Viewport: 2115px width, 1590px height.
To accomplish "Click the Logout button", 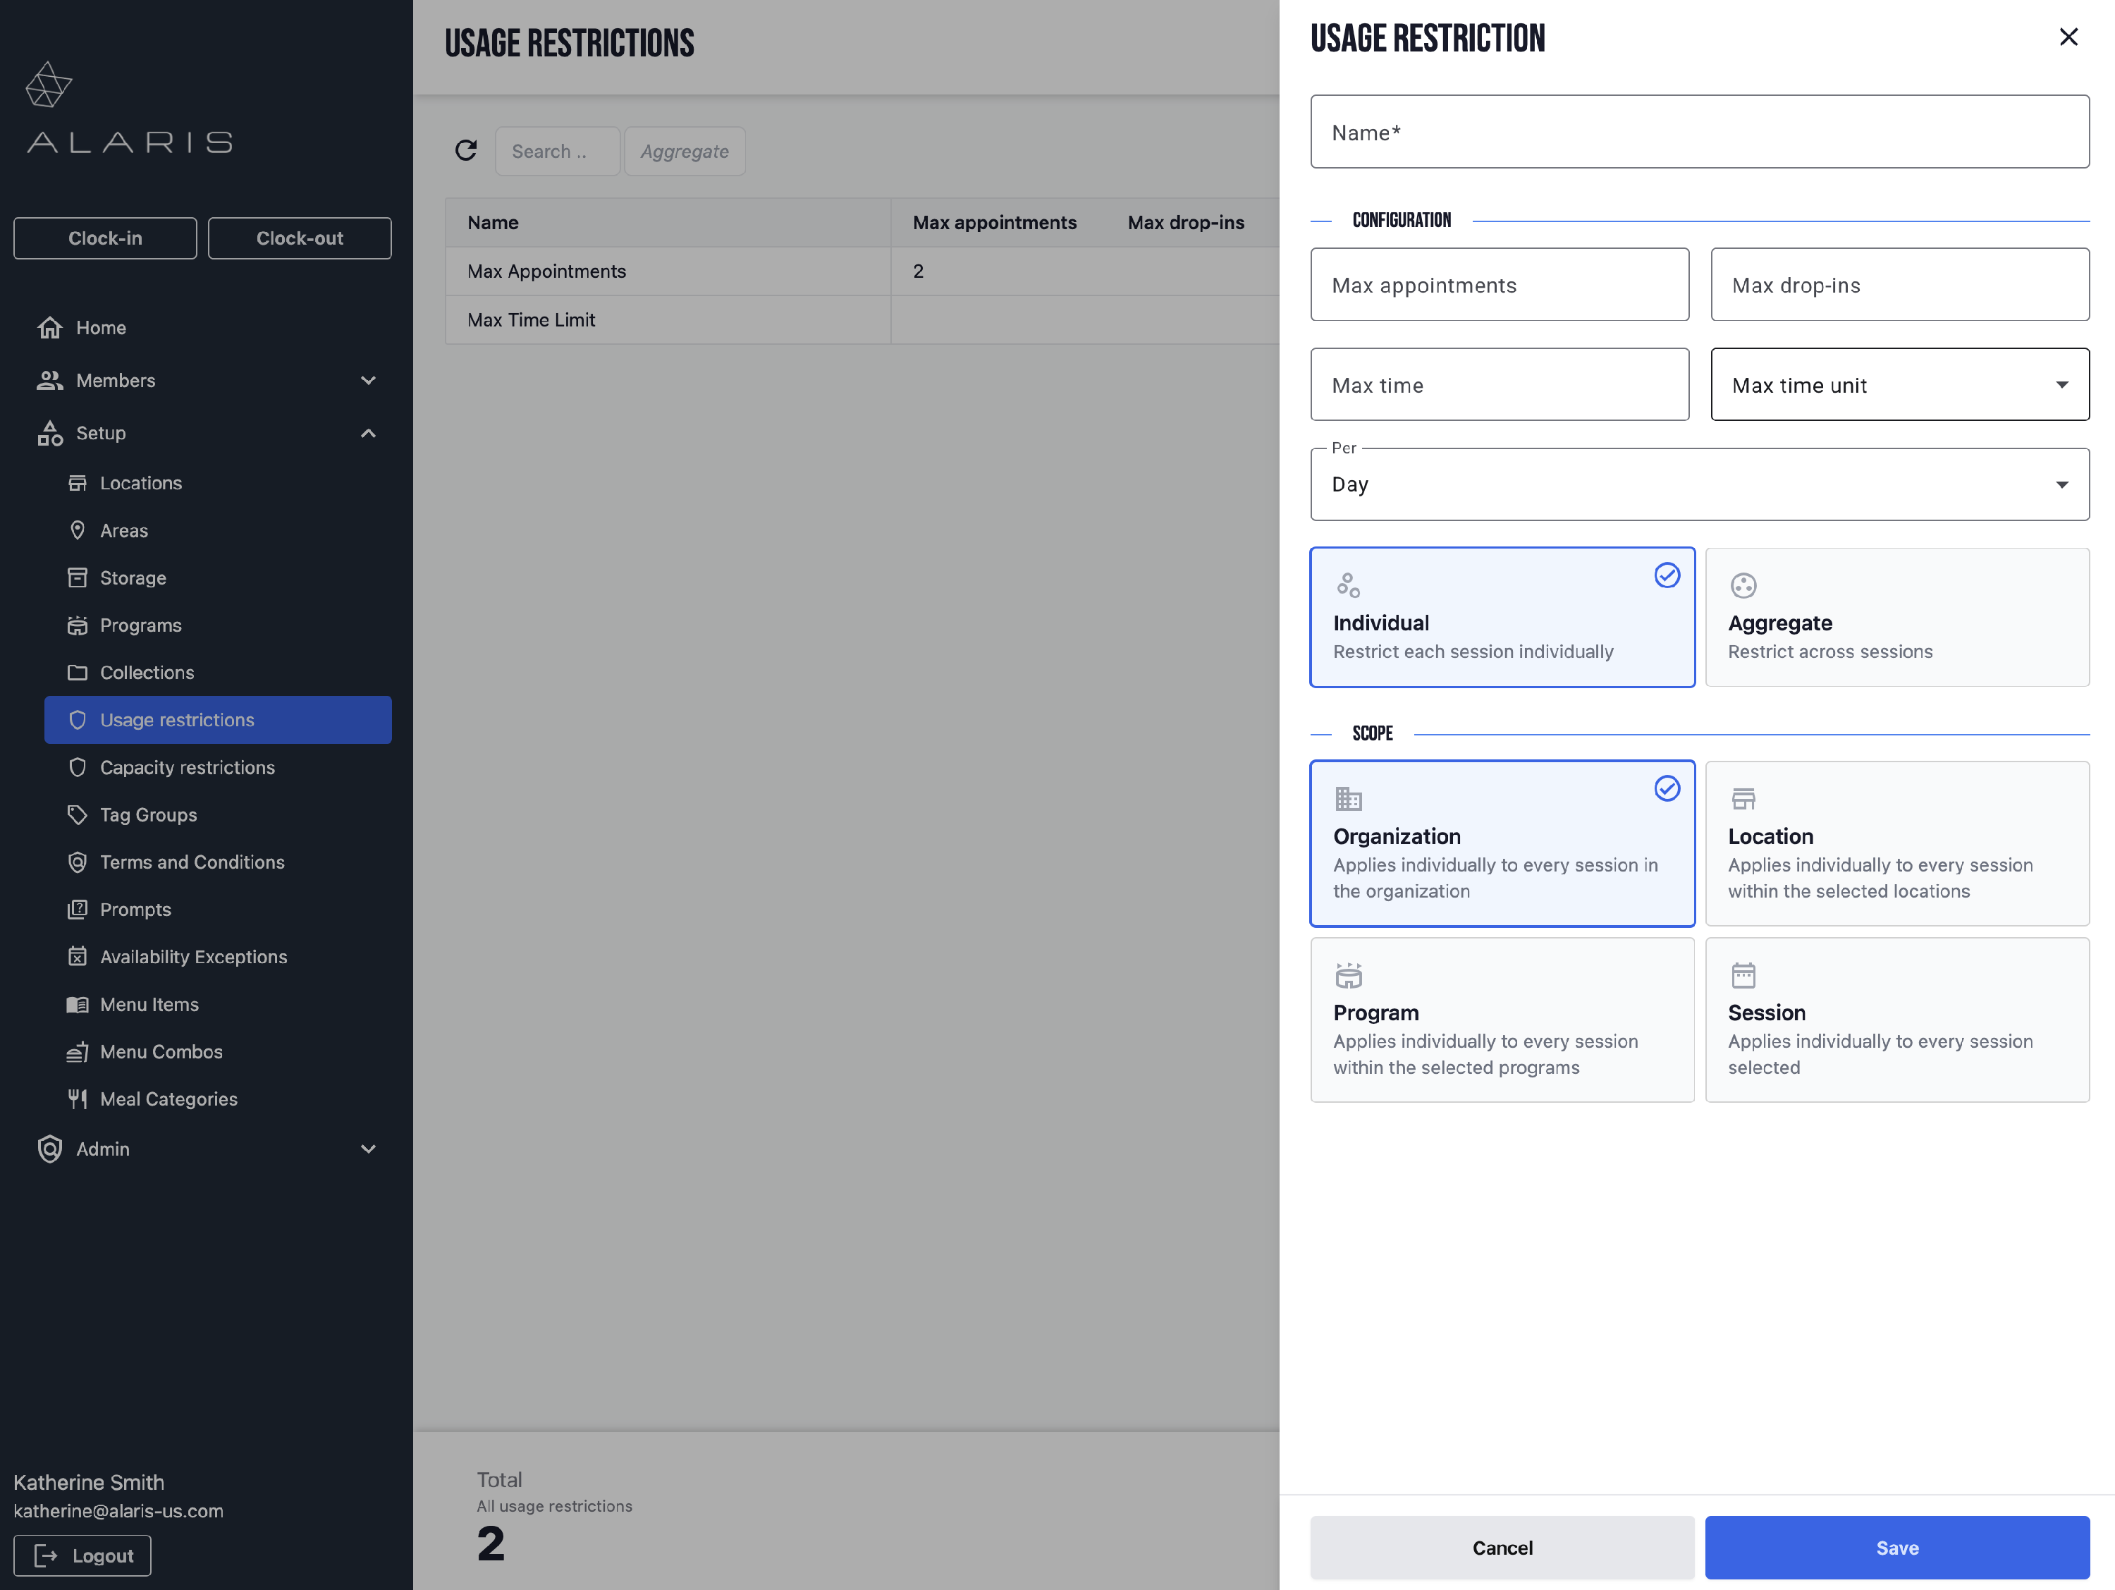I will 82,1557.
